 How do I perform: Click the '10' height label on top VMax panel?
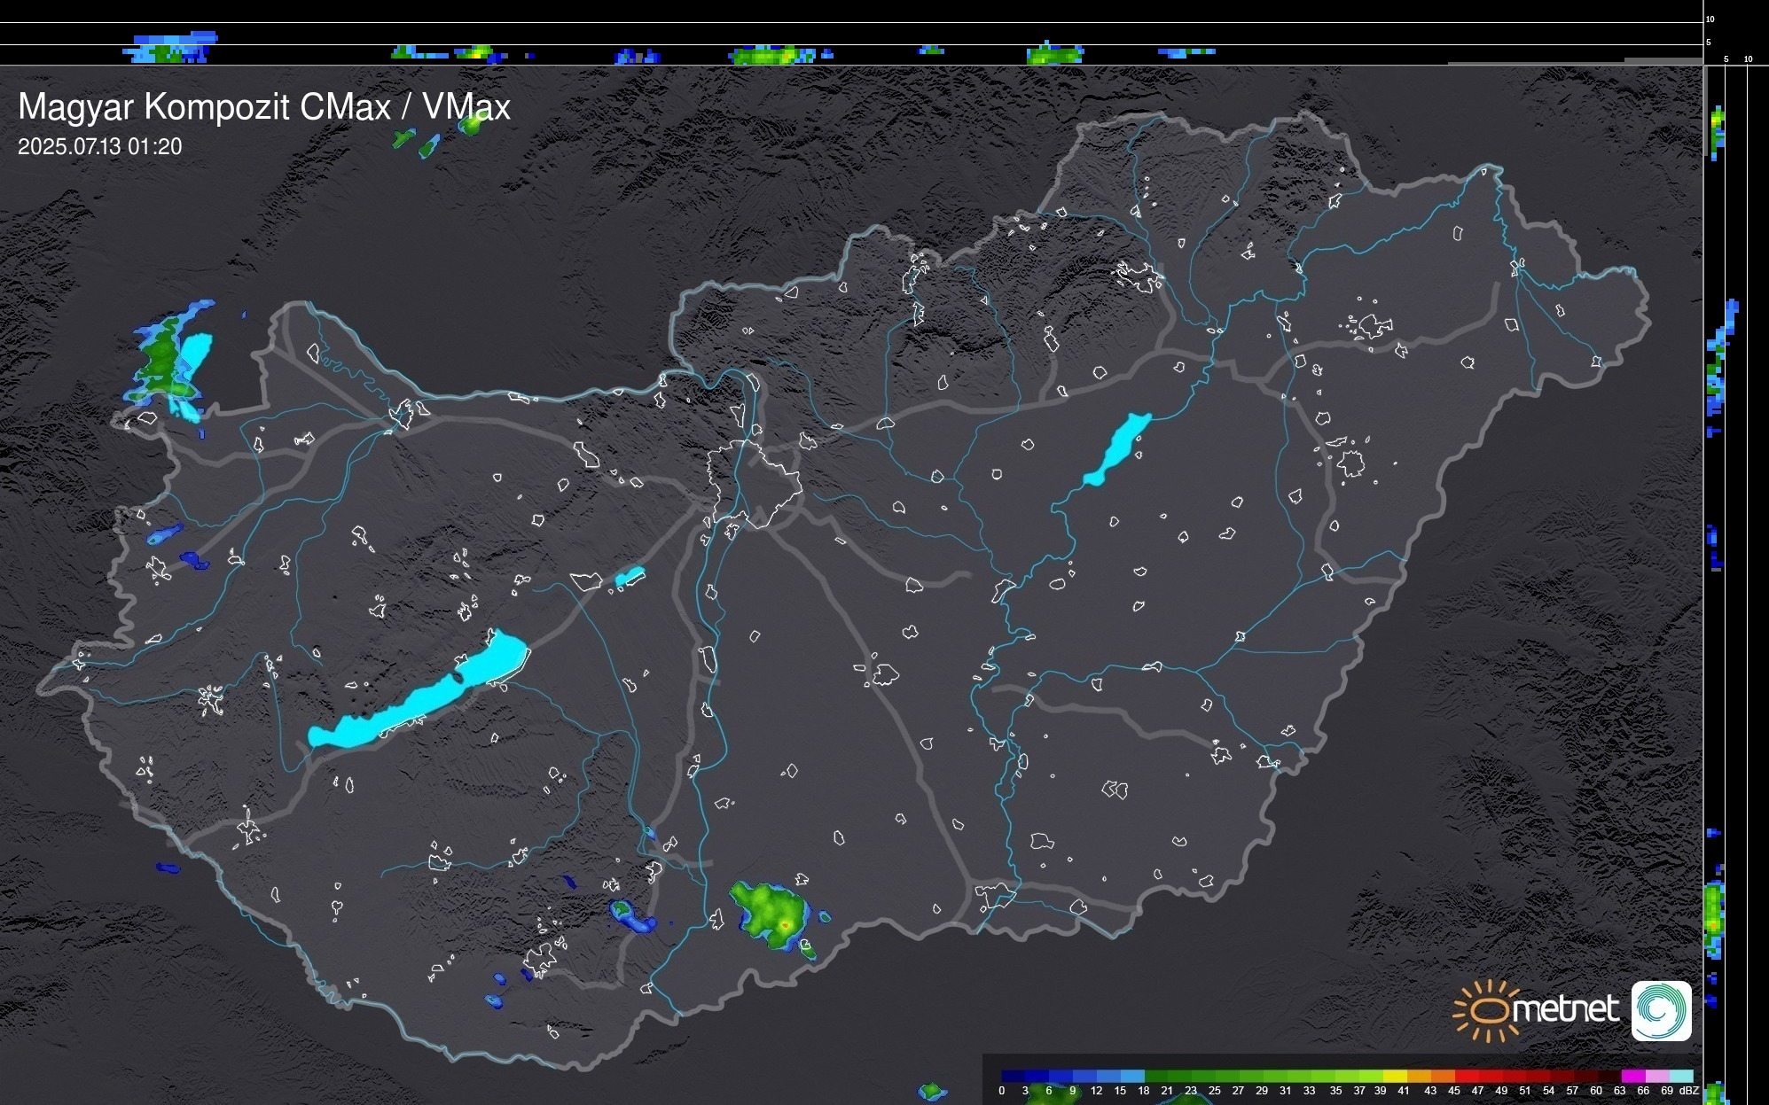pos(1710,19)
